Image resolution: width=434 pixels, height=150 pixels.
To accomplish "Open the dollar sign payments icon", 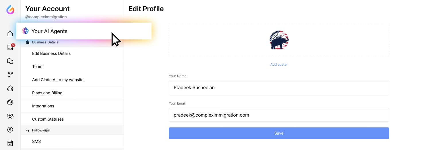I will tap(10, 130).
